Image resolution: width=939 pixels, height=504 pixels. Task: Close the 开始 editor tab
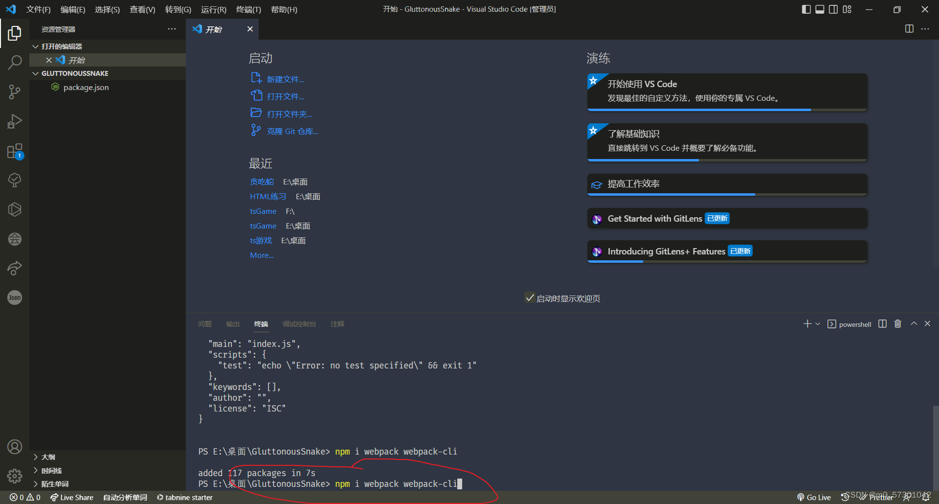(x=250, y=29)
